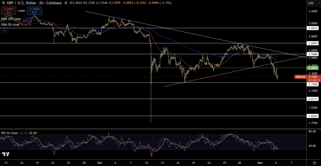Click the yellow RSI average value 32.04
Screen dimensions: 321x166
[x=32, y=133]
